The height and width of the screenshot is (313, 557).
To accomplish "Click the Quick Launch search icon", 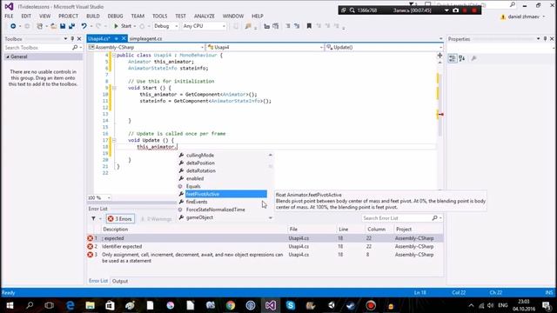I will pyautogui.click(x=513, y=4).
